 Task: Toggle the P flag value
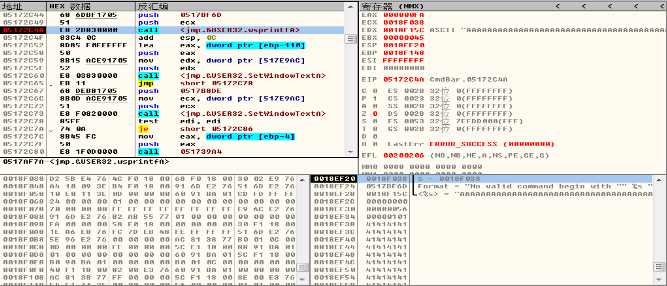(375, 99)
